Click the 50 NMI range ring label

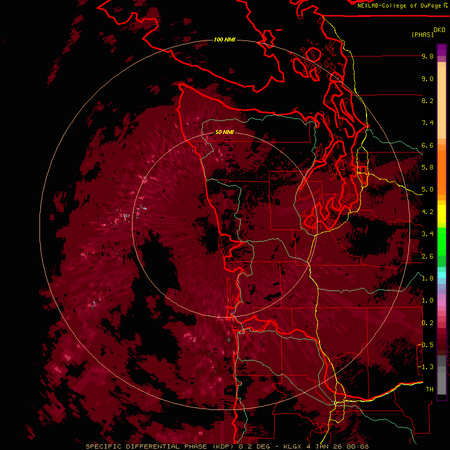(224, 132)
